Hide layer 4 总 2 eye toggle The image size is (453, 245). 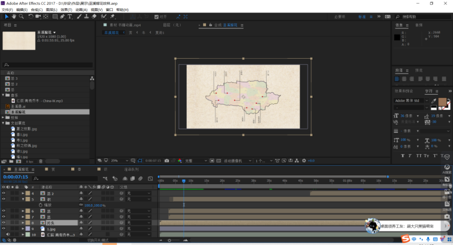click(x=4, y=193)
